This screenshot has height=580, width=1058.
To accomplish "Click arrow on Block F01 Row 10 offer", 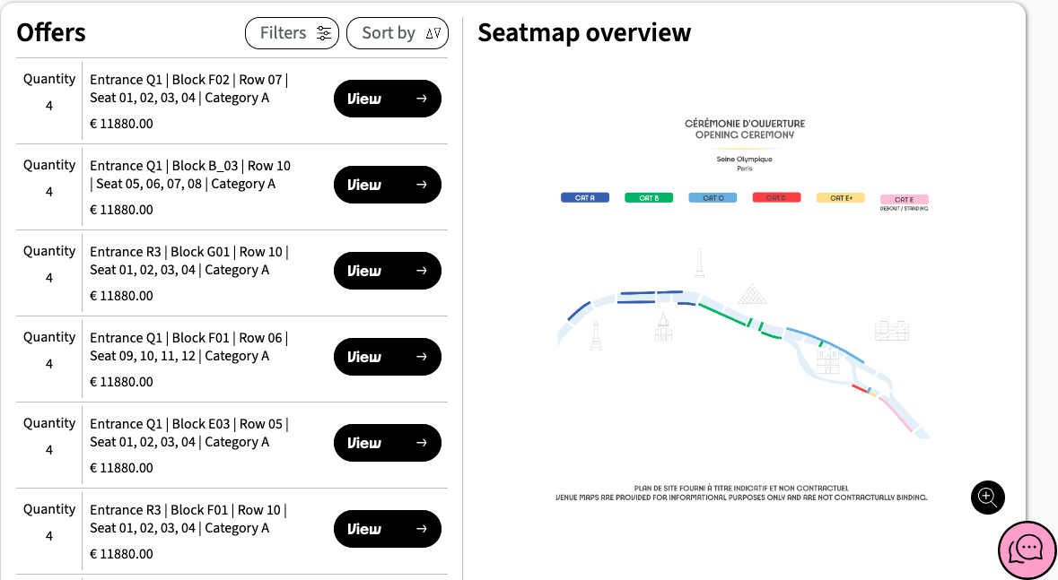I will click(x=422, y=529).
